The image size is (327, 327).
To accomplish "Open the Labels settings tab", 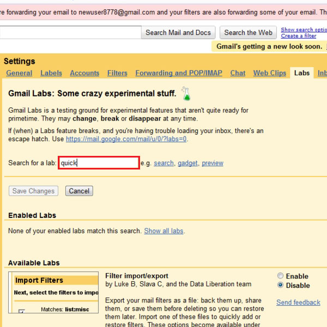I will coord(51,73).
